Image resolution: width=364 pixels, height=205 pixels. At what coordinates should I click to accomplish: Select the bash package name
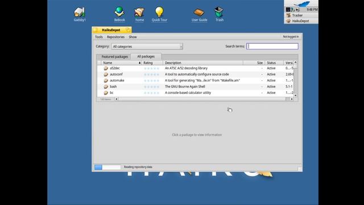(113, 87)
